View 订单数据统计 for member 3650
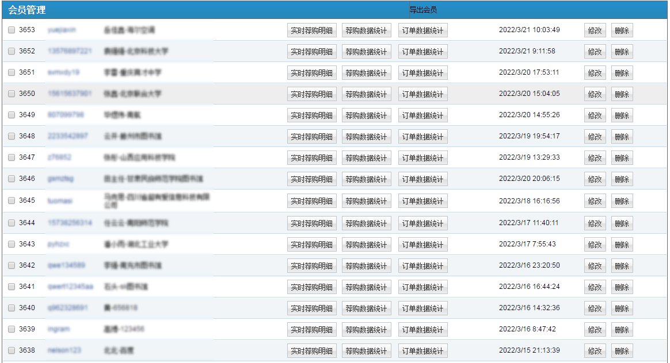The width and height of the screenshot is (670, 363). pos(422,94)
